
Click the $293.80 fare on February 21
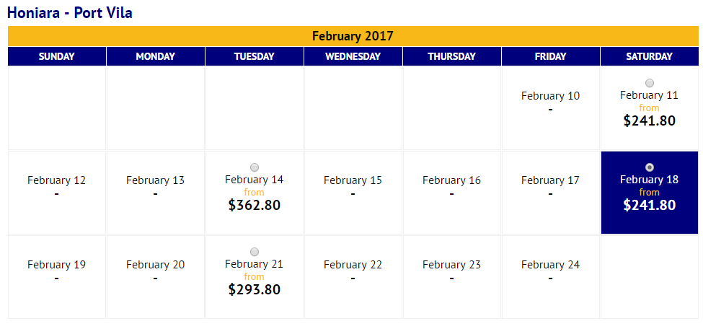(x=255, y=289)
